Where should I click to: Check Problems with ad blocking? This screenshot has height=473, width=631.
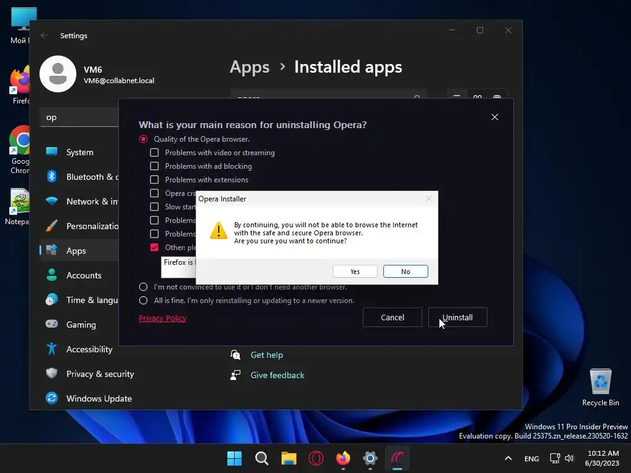[x=154, y=166]
